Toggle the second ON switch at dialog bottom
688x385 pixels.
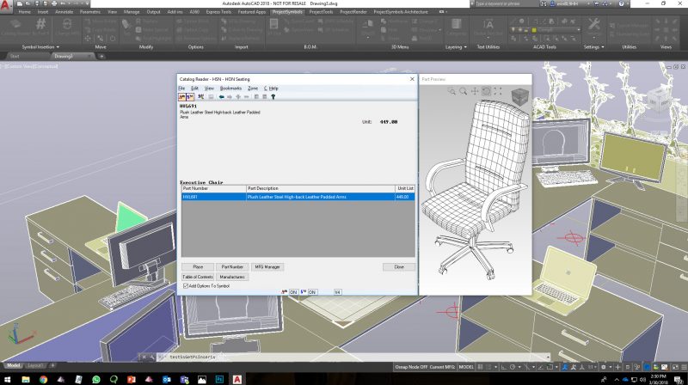click(313, 292)
